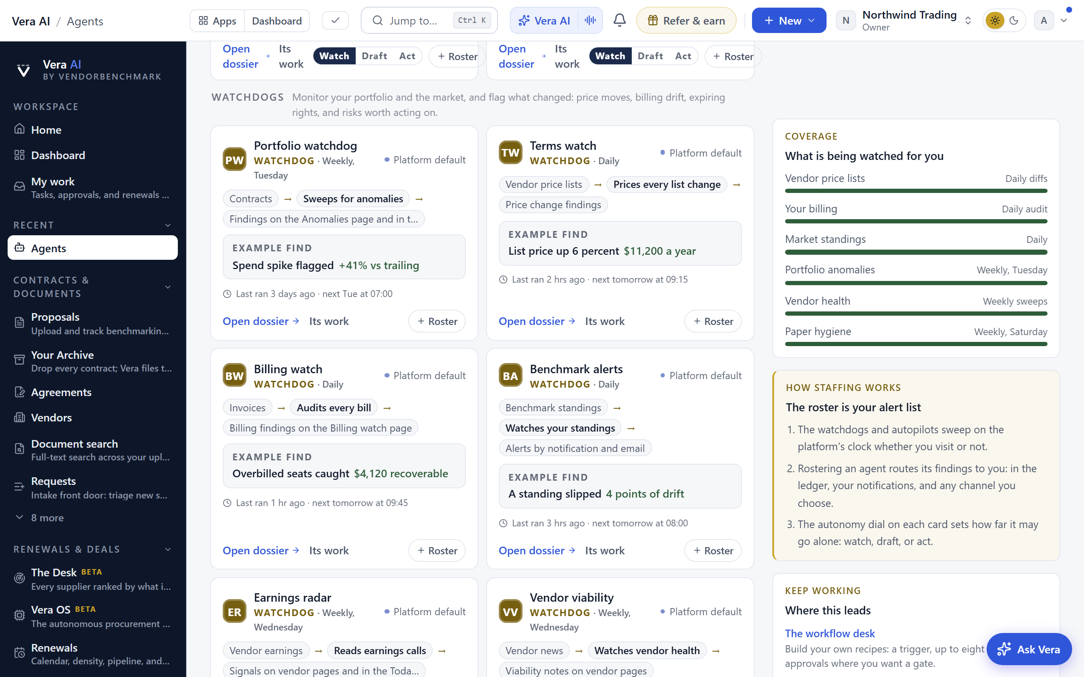Collapse the Renewals & Deals section
Viewport: 1084px width, 677px height.
[x=168, y=549]
